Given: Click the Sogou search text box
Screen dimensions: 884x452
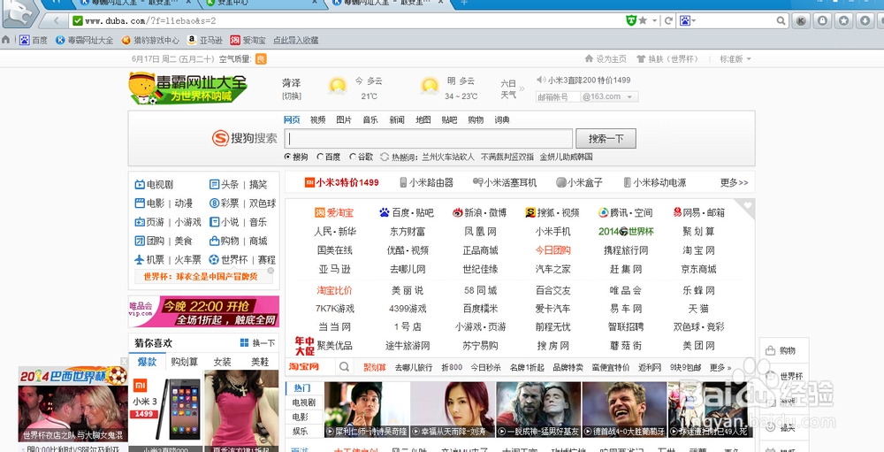Looking at the screenshot, I should [x=429, y=138].
